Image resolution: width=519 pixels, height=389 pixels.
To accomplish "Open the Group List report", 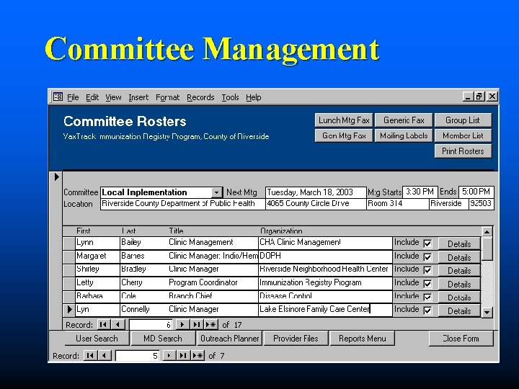I will click(x=463, y=120).
